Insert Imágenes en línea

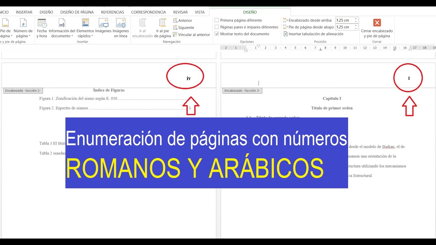coord(121,28)
